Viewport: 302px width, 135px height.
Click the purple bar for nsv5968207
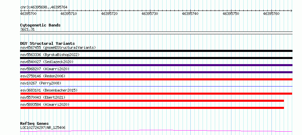coord(156,72)
